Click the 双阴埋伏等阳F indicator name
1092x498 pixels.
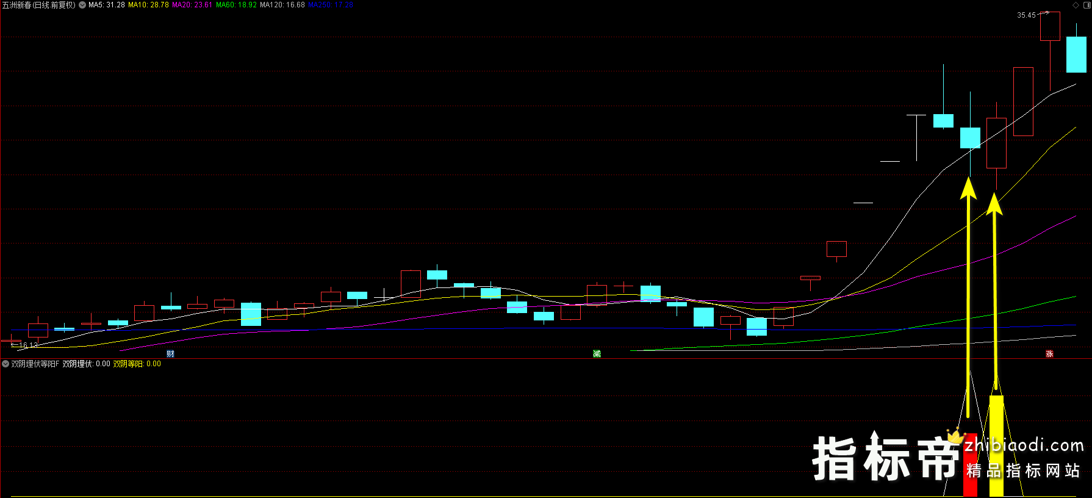(x=35, y=364)
